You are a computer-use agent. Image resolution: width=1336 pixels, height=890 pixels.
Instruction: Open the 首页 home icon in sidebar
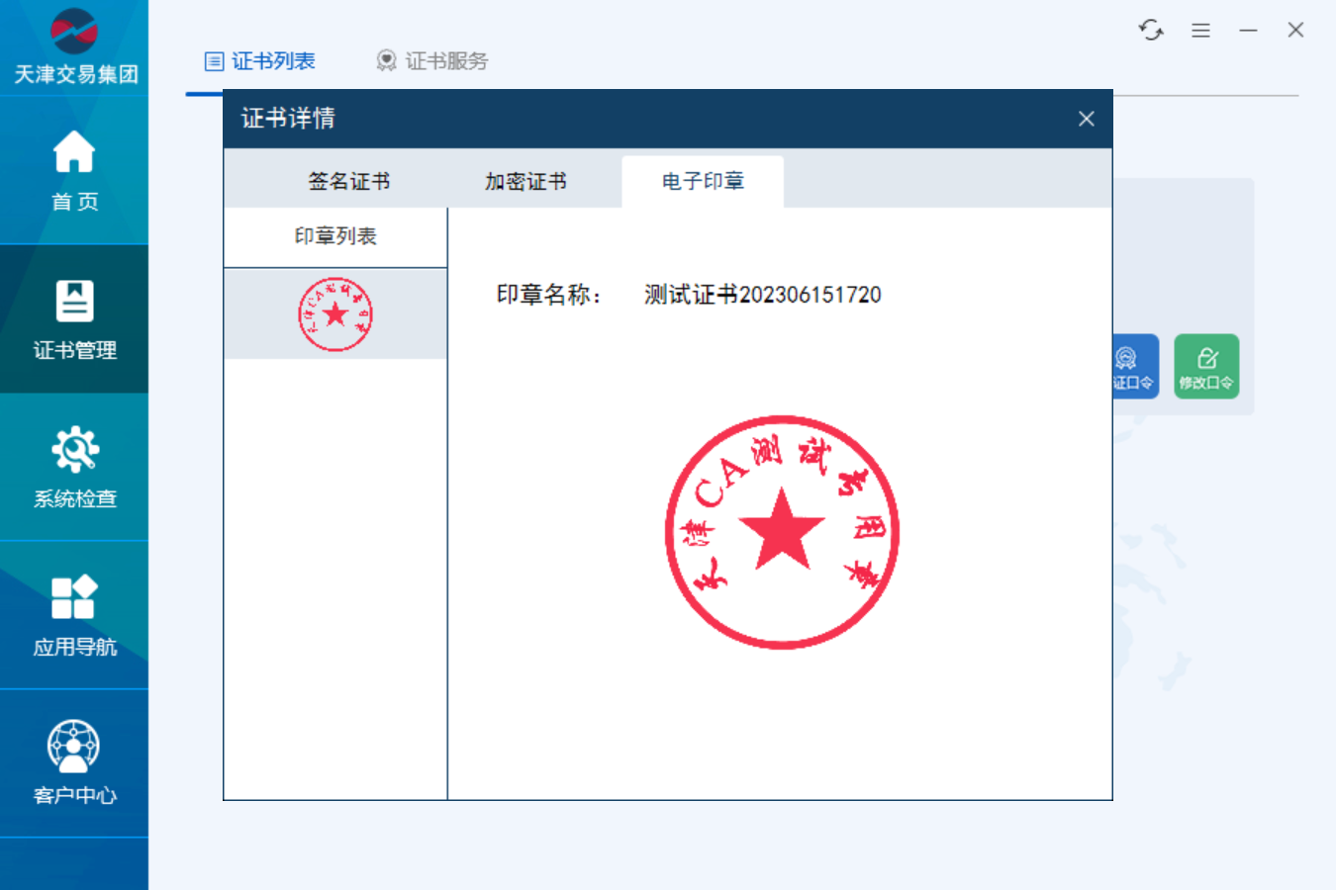point(74,170)
